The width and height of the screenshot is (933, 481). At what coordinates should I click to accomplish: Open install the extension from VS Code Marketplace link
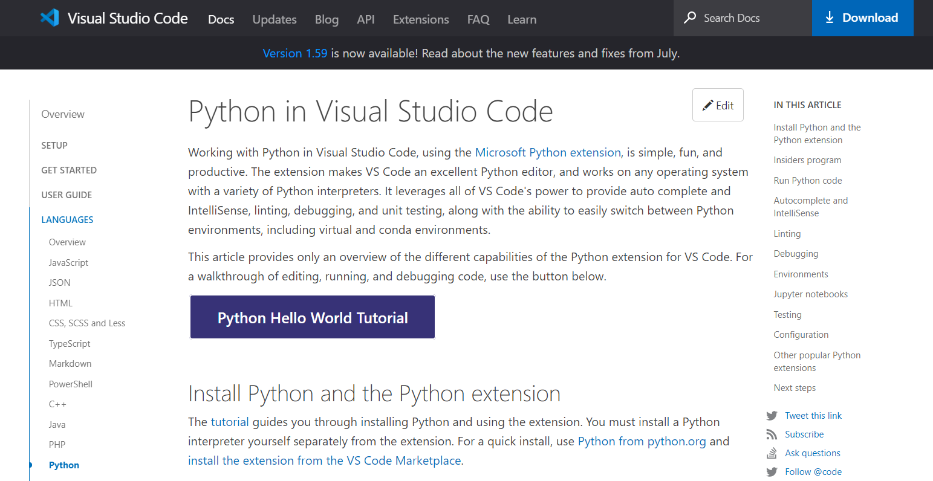click(x=325, y=460)
